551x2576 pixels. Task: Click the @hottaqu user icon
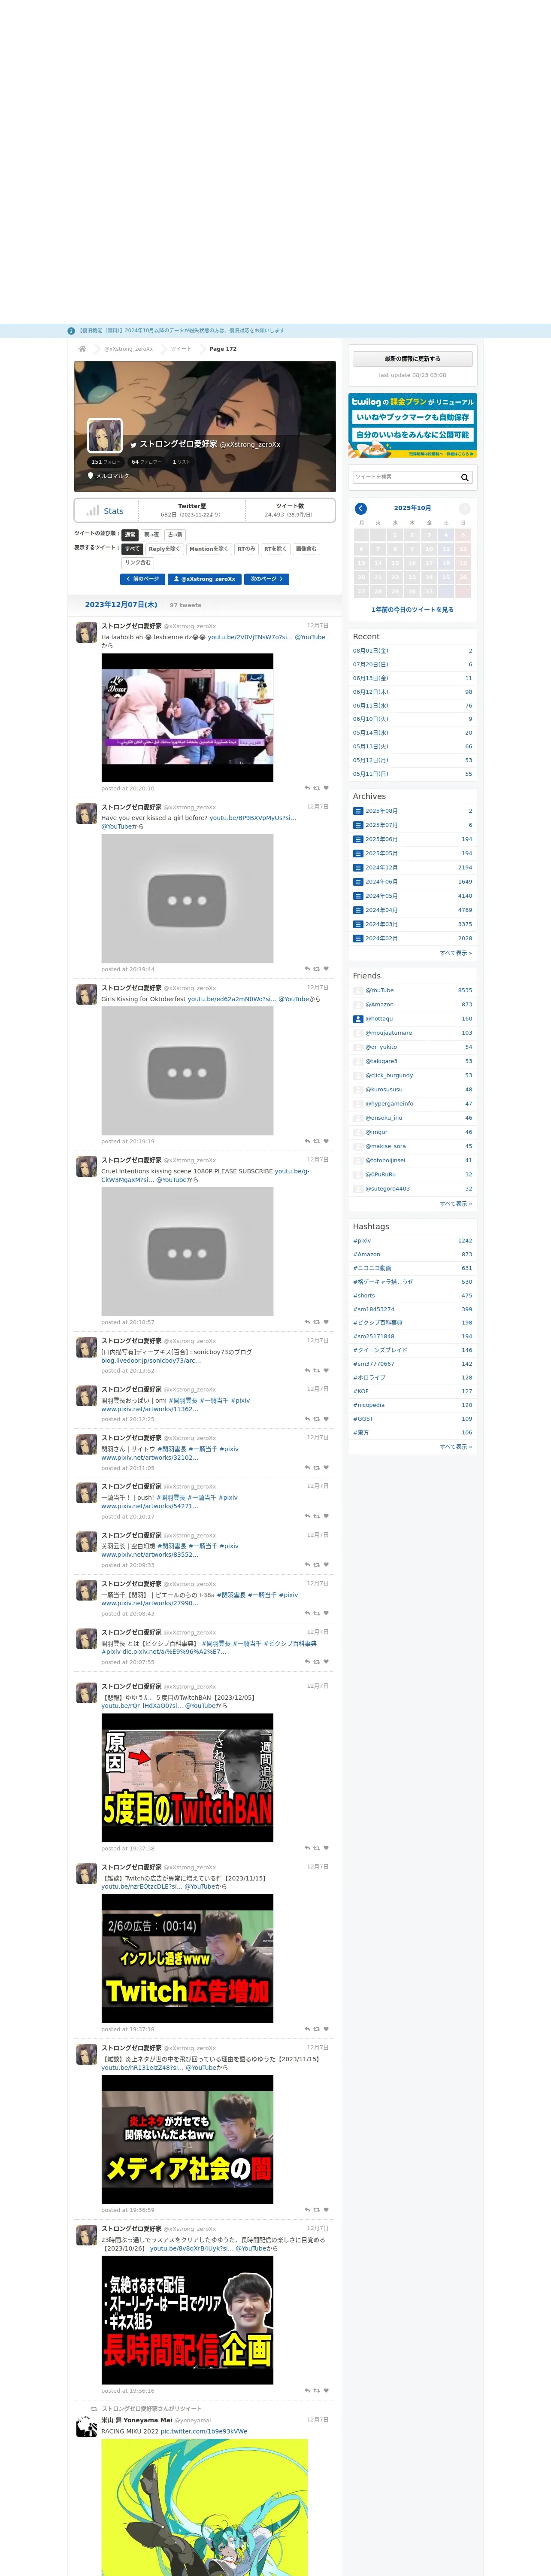pyautogui.click(x=358, y=1019)
